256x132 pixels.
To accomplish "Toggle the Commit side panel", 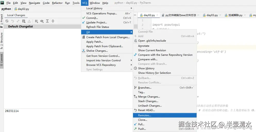I will coord(2,60).
